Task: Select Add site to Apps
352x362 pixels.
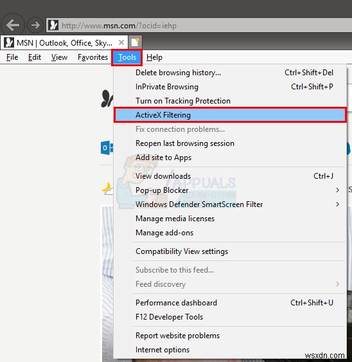Action: pyautogui.click(x=230, y=158)
